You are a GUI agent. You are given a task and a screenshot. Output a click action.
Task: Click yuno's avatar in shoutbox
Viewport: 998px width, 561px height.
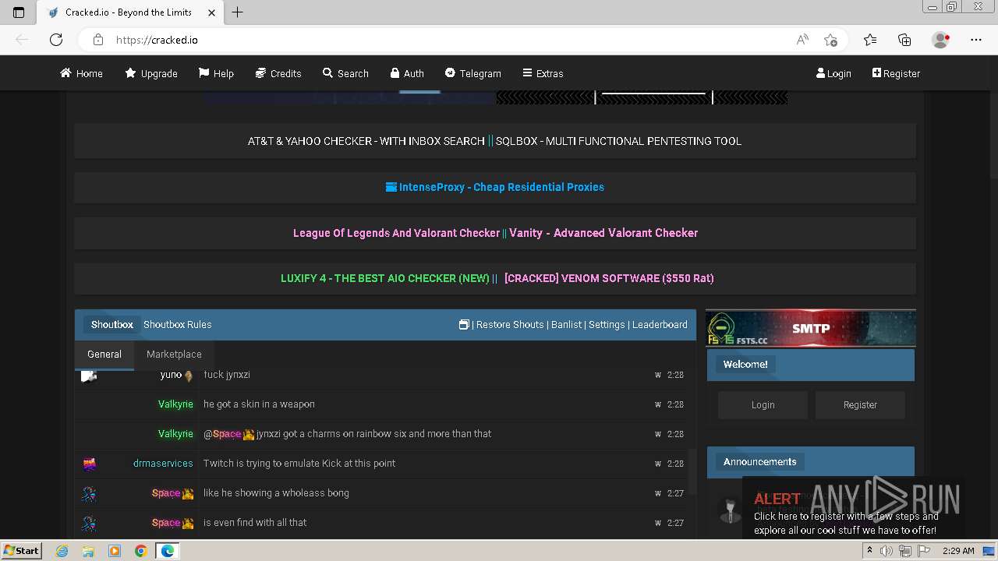[89, 376]
